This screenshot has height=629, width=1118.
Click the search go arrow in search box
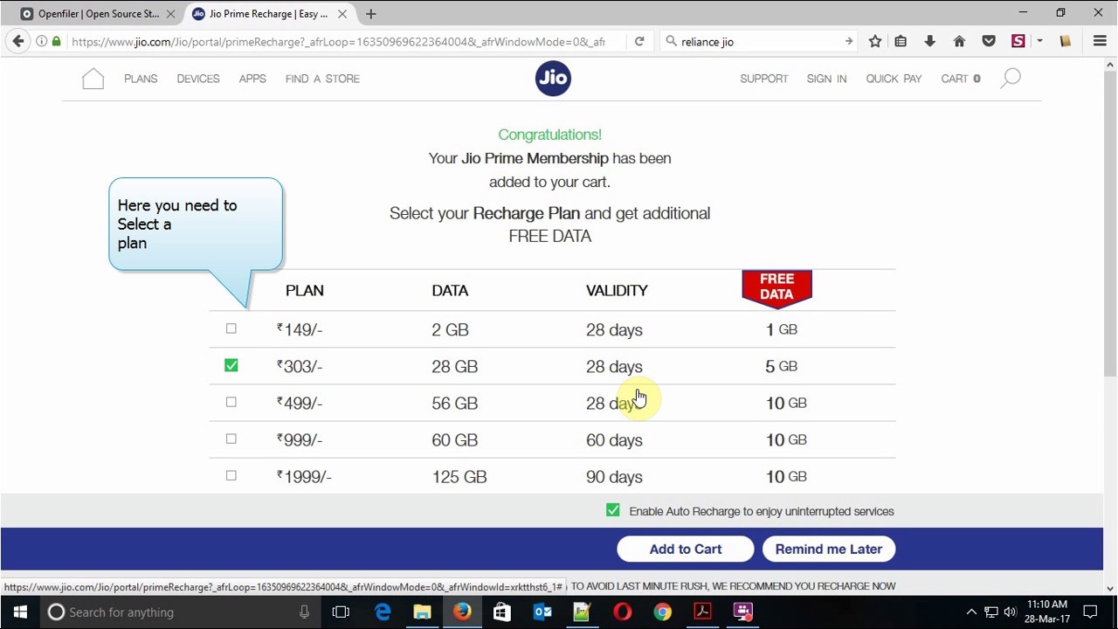848,41
